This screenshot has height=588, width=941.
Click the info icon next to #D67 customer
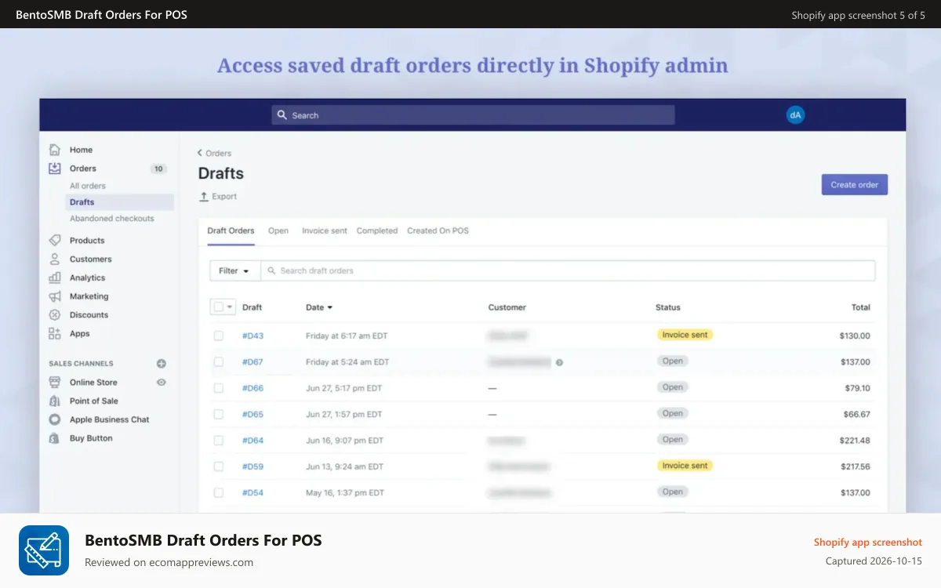pyautogui.click(x=559, y=362)
